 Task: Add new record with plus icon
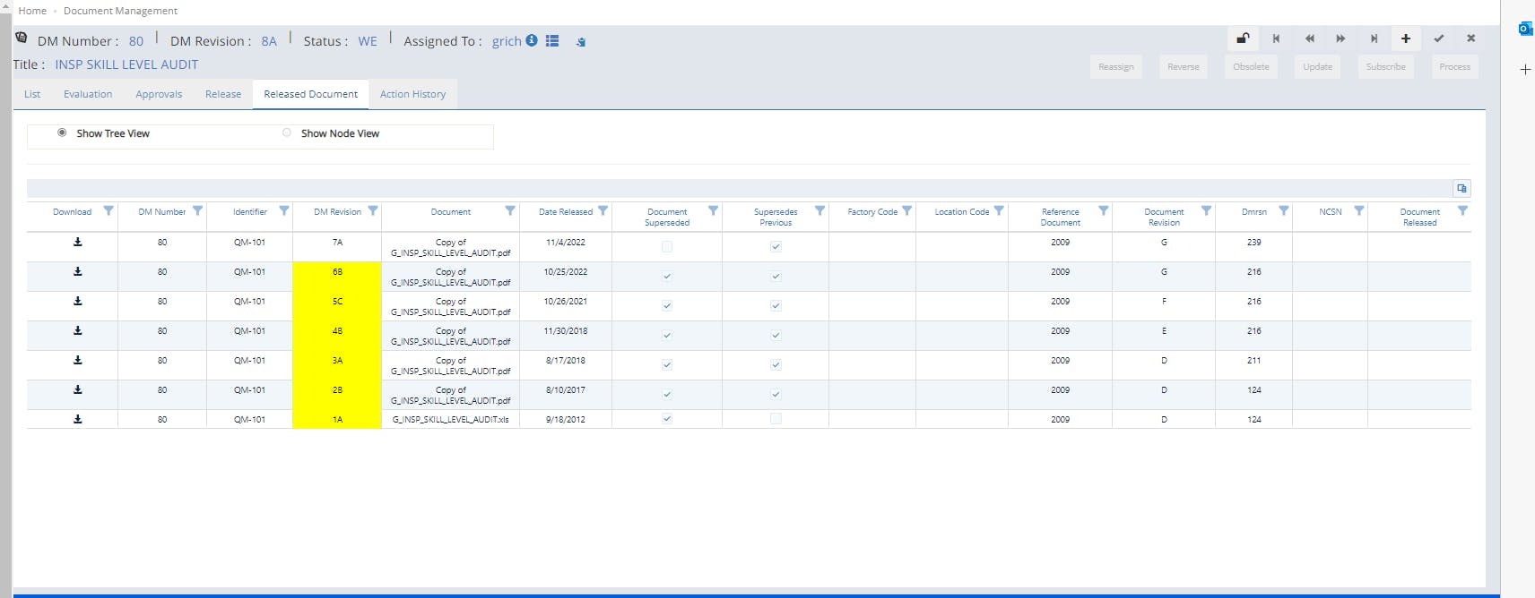1406,38
